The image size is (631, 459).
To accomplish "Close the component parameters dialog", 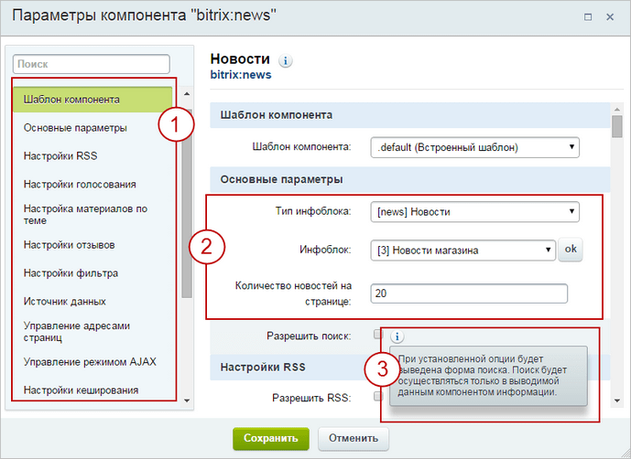I will tap(610, 17).
